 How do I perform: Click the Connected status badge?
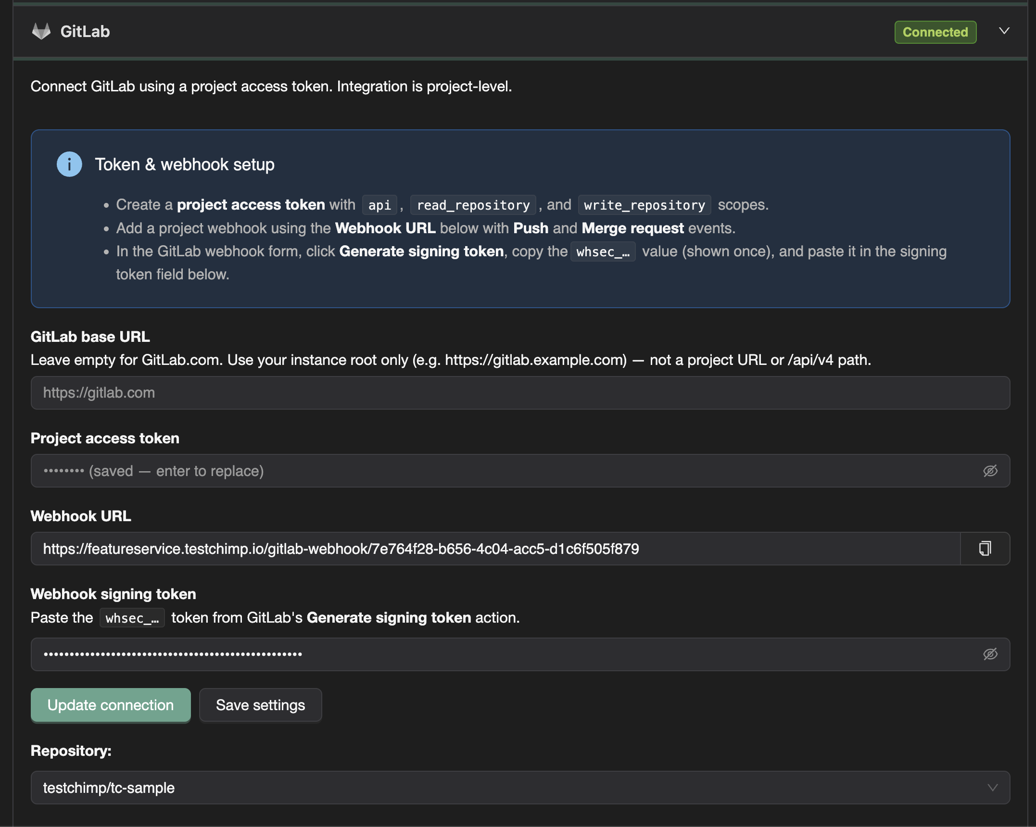click(x=935, y=32)
